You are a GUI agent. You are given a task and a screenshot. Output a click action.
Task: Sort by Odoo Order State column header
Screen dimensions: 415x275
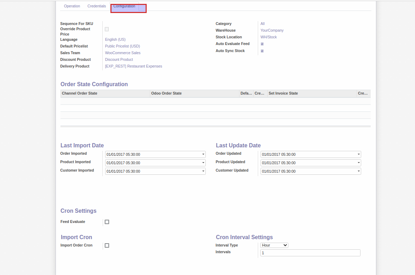click(x=194, y=94)
